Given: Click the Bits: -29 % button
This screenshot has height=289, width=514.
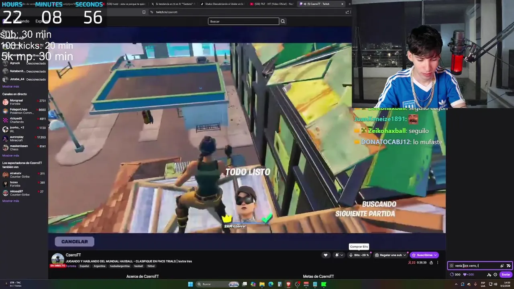Looking at the screenshot, I should click(359, 255).
